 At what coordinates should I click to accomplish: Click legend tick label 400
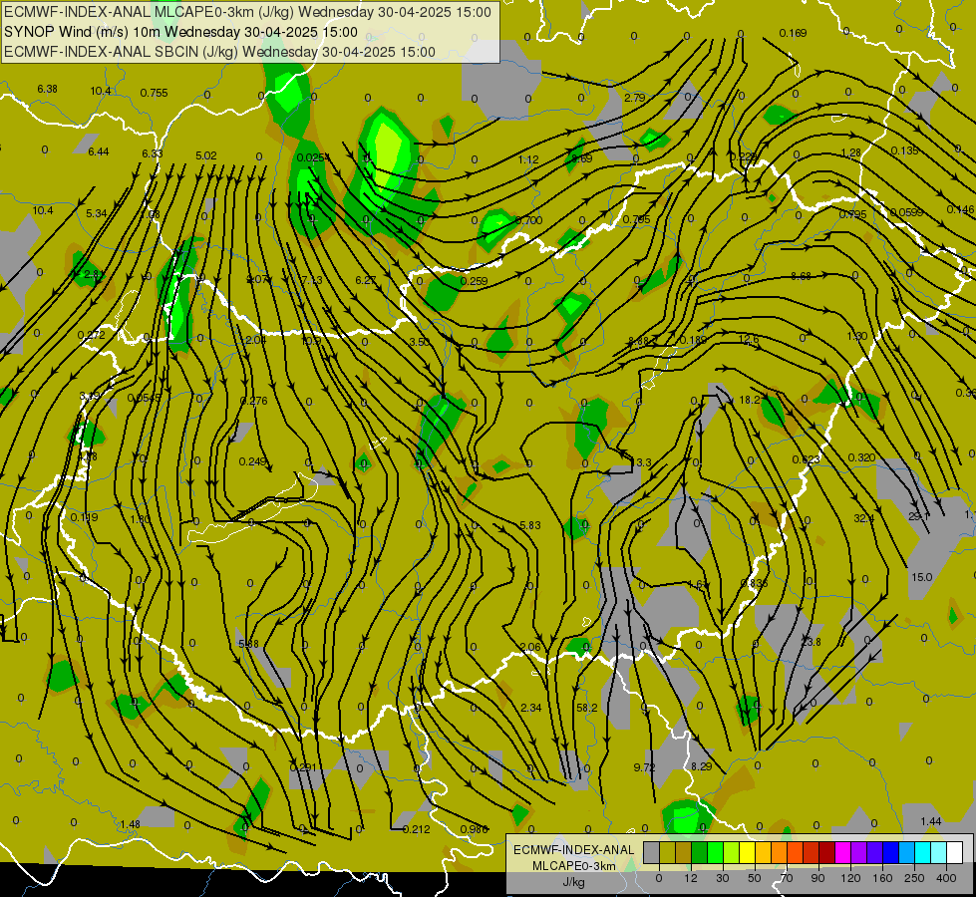pyautogui.click(x=946, y=878)
